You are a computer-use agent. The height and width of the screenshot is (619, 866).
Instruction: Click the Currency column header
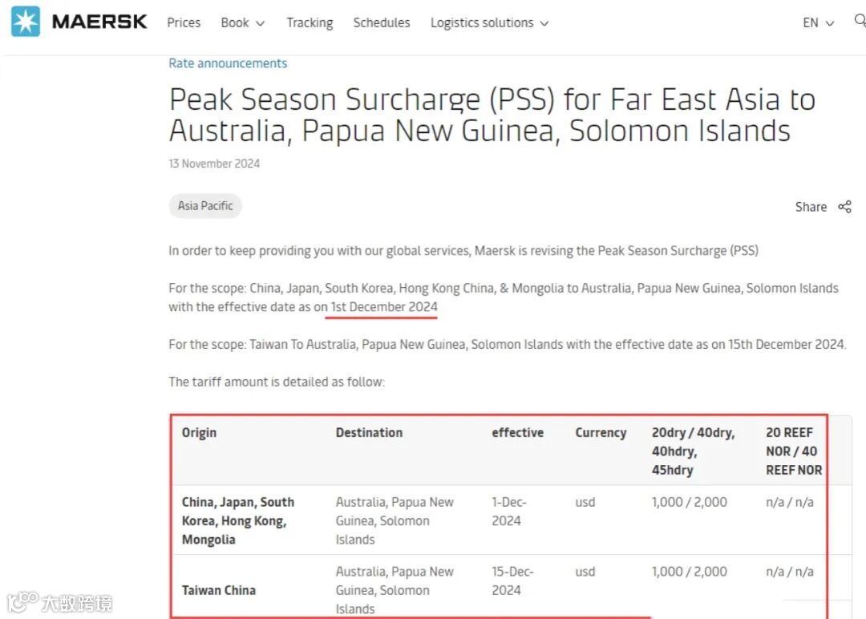point(601,432)
